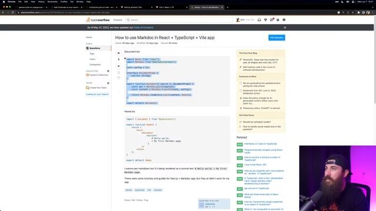The height and width of the screenshot is (211, 376).
Task: Click the vite tag
Action: [149, 190]
